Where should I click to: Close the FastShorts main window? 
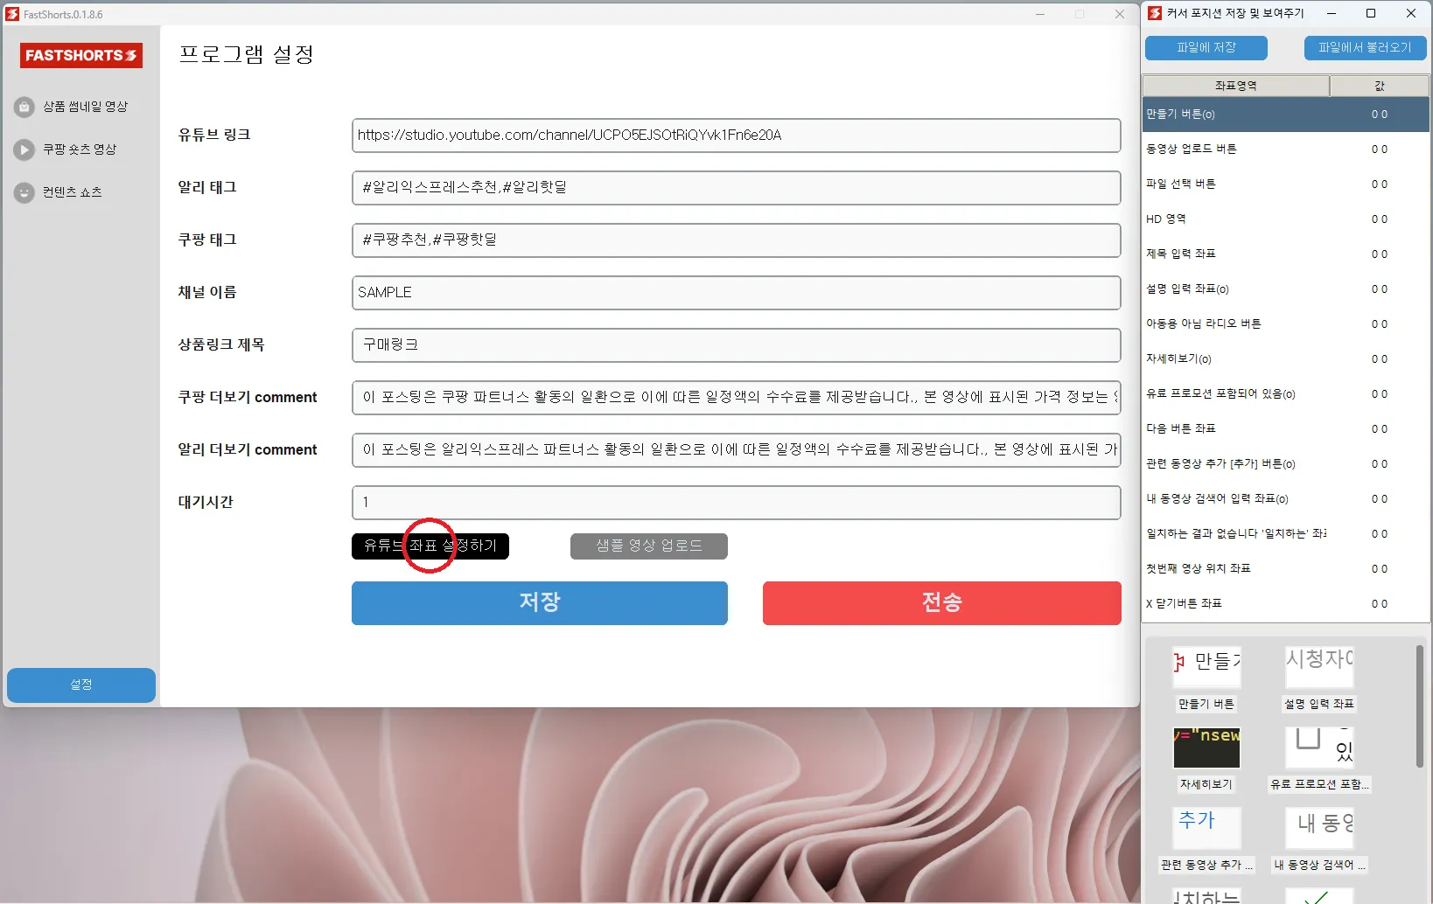click(x=1120, y=14)
